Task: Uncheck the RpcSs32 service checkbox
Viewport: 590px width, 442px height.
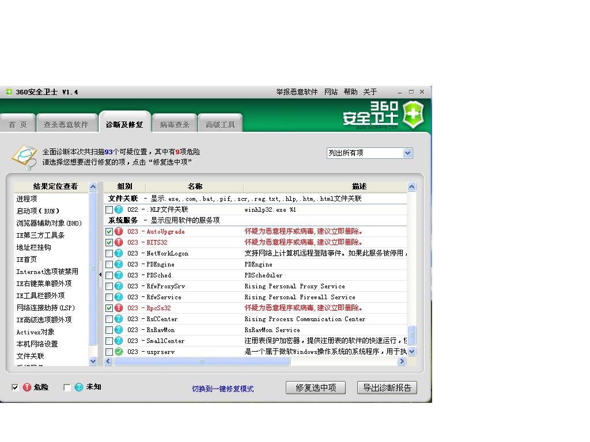Action: point(109,308)
